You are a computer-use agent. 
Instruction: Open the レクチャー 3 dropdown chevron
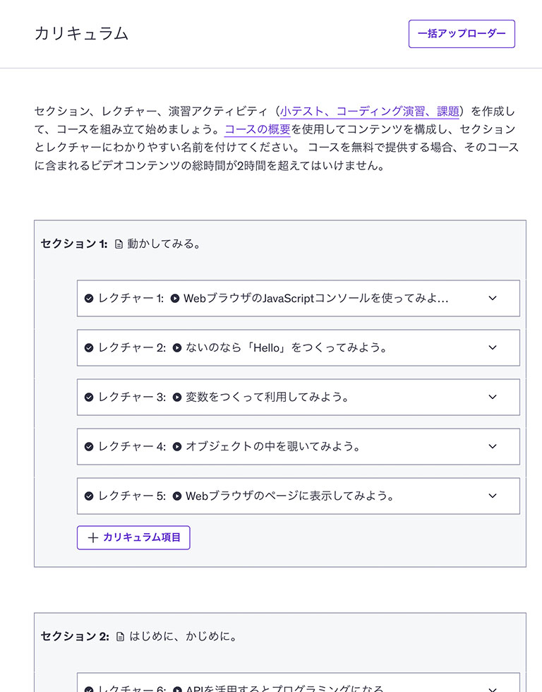tap(493, 397)
